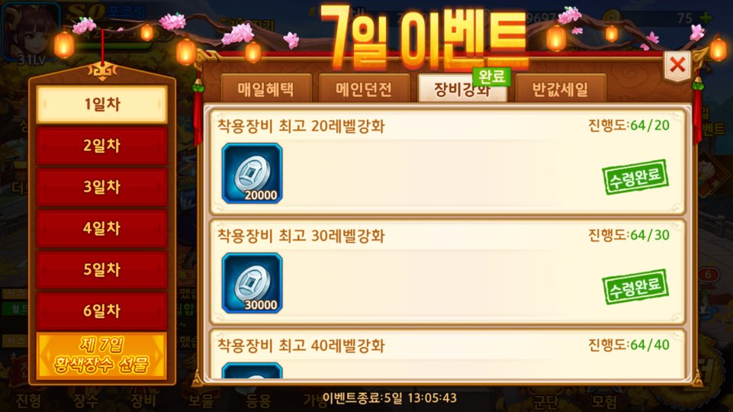Tap the green 완료 badge on the 장비강화 tab
Screen dimensions: 733x412
pos(491,77)
